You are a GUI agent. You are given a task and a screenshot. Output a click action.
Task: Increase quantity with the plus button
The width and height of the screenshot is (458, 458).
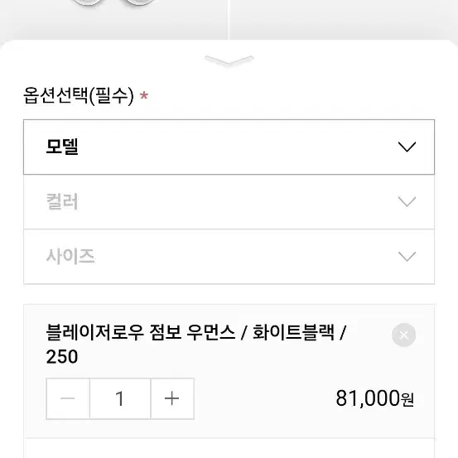172,398
